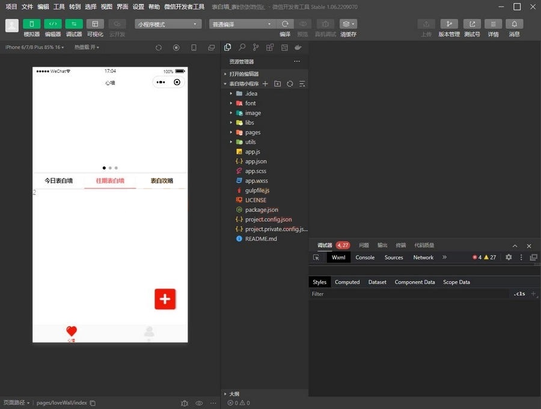
Task: Click the Docker whale icon
Action: (x=298, y=47)
